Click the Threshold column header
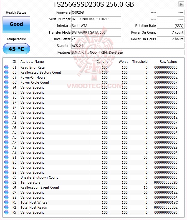Image resolution: width=187 pixels, height=220 pixels. tap(140, 62)
